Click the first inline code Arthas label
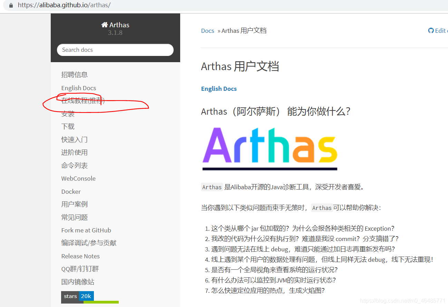This screenshot has height=307, width=448. pos(212,187)
